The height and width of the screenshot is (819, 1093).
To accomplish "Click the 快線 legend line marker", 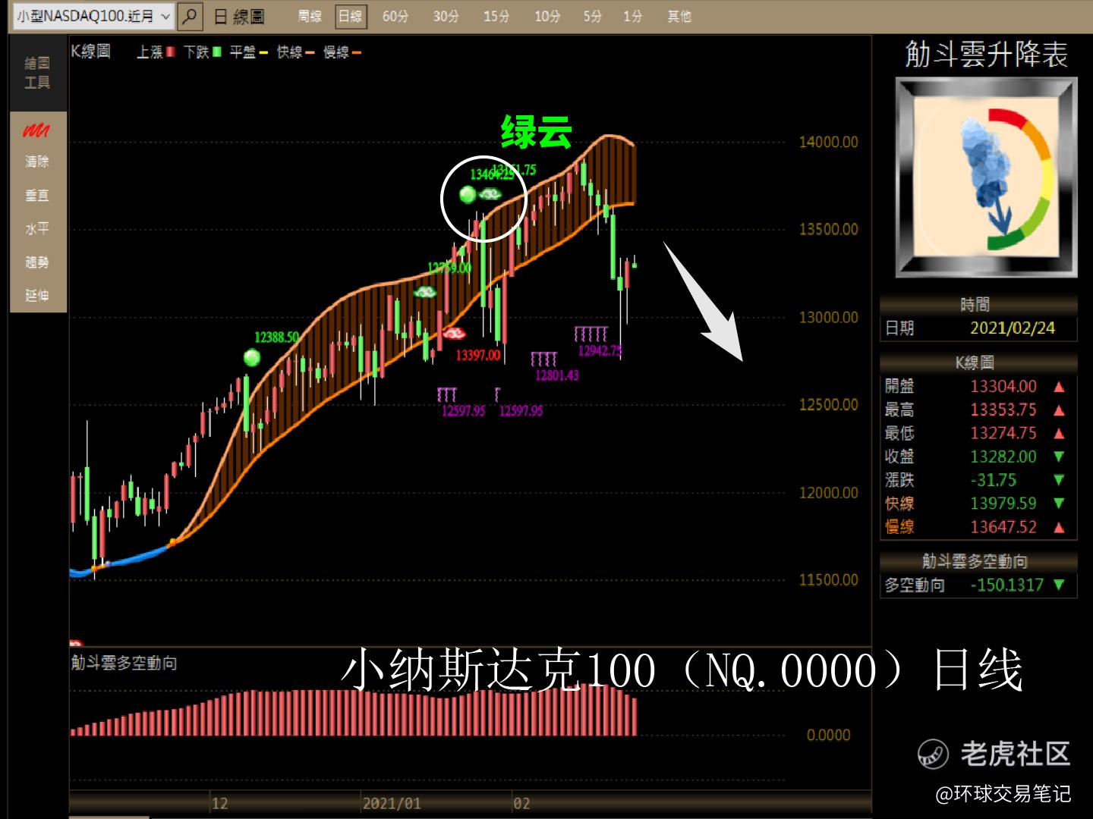I will [310, 52].
